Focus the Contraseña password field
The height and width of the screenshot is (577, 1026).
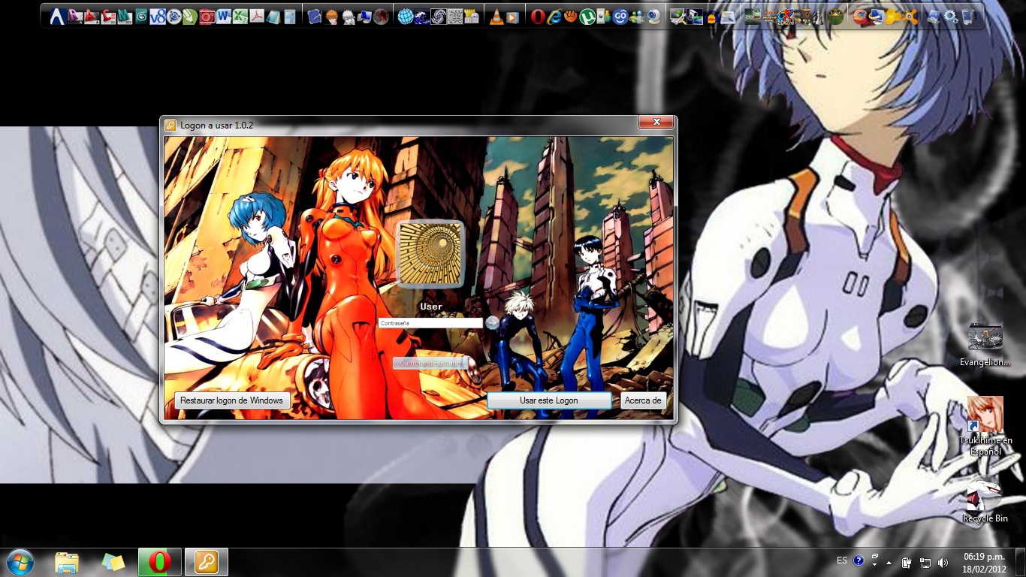click(x=430, y=323)
